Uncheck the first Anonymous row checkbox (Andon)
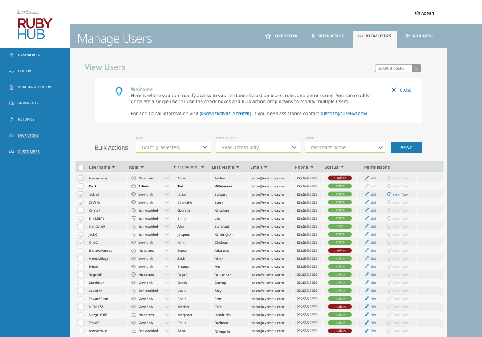This screenshot has width=482, height=337. pyautogui.click(x=81, y=178)
